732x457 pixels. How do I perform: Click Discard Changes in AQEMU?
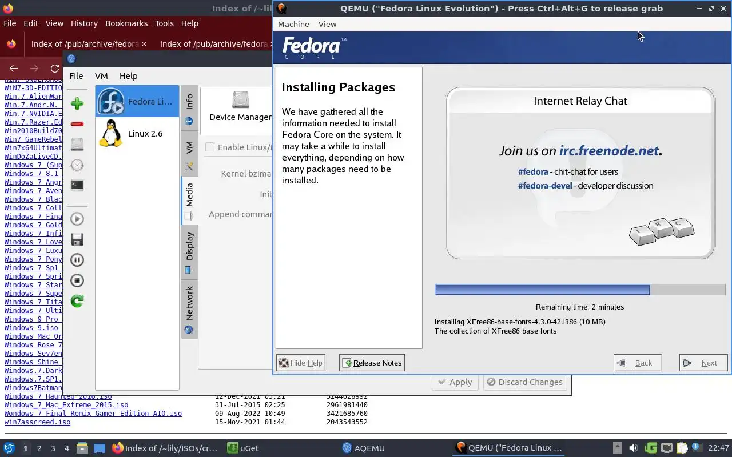pyautogui.click(x=525, y=382)
